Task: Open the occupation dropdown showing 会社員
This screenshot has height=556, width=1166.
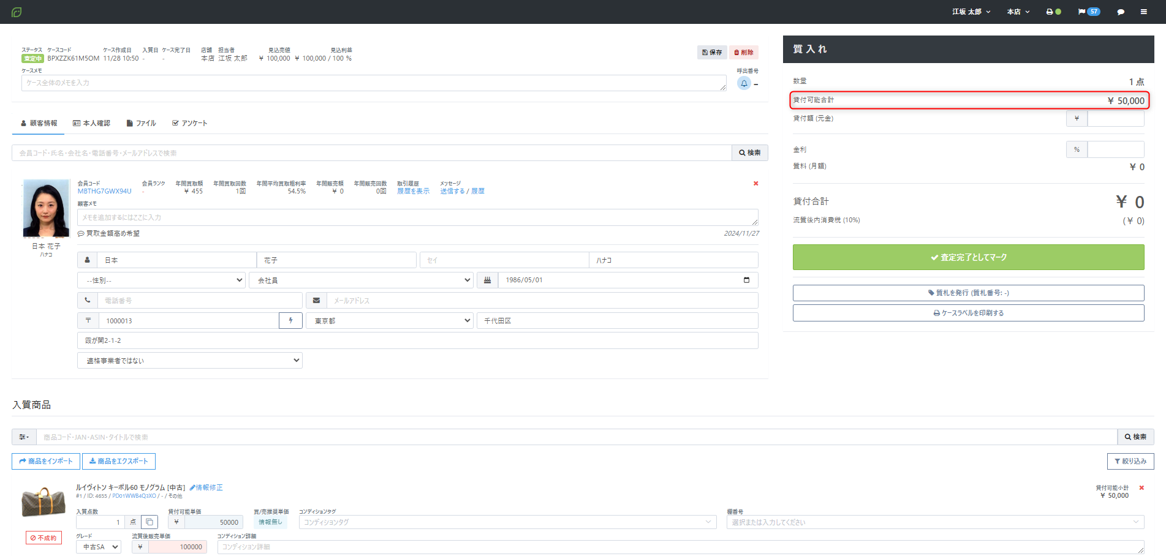Action: pyautogui.click(x=361, y=280)
